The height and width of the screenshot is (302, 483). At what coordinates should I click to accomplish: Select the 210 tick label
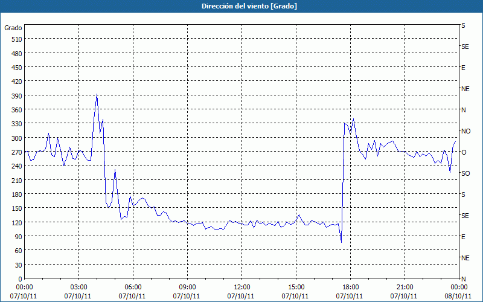tap(17, 180)
